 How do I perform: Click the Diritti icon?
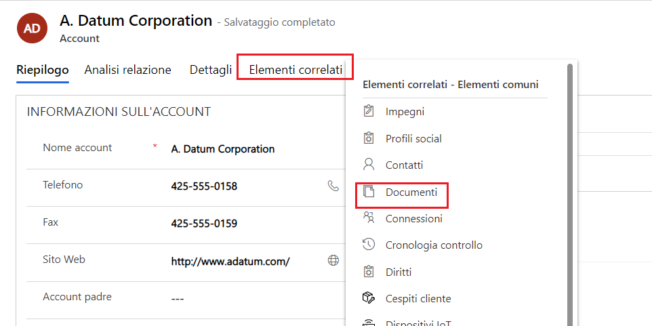click(369, 272)
